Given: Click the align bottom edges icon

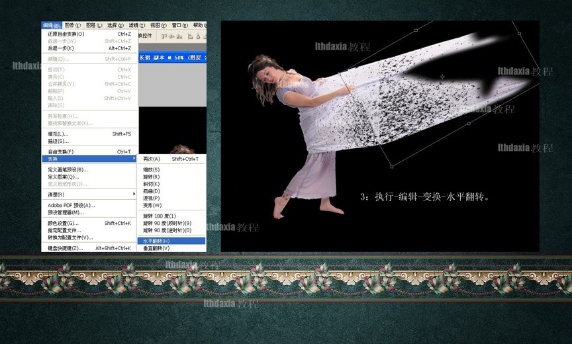Looking at the screenshot, I should [x=179, y=36].
